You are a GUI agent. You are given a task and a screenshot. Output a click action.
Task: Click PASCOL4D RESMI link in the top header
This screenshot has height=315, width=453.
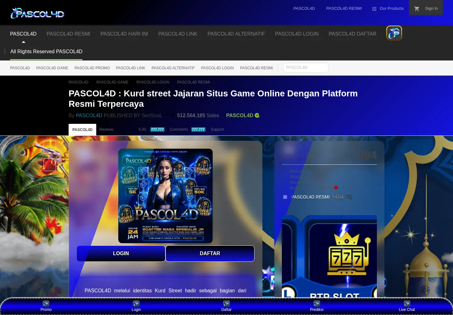344,9
